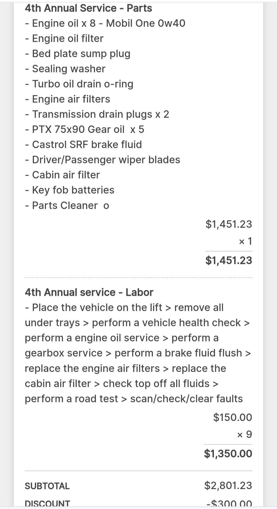This screenshot has height=509, width=277.
Task: Click the × 9 labor quantity
Action: click(245, 434)
